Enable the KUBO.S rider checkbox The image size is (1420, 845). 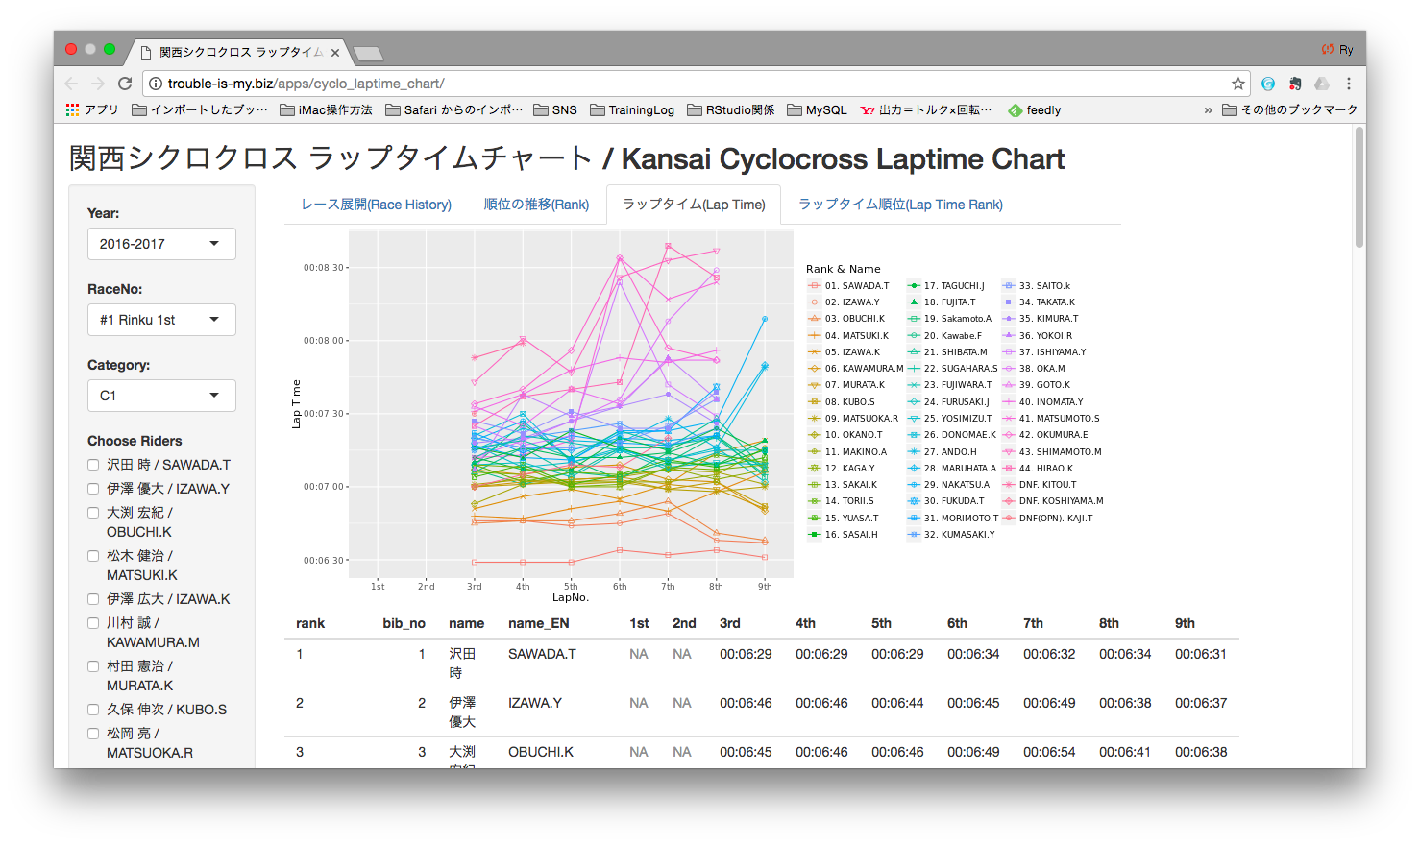click(x=93, y=710)
